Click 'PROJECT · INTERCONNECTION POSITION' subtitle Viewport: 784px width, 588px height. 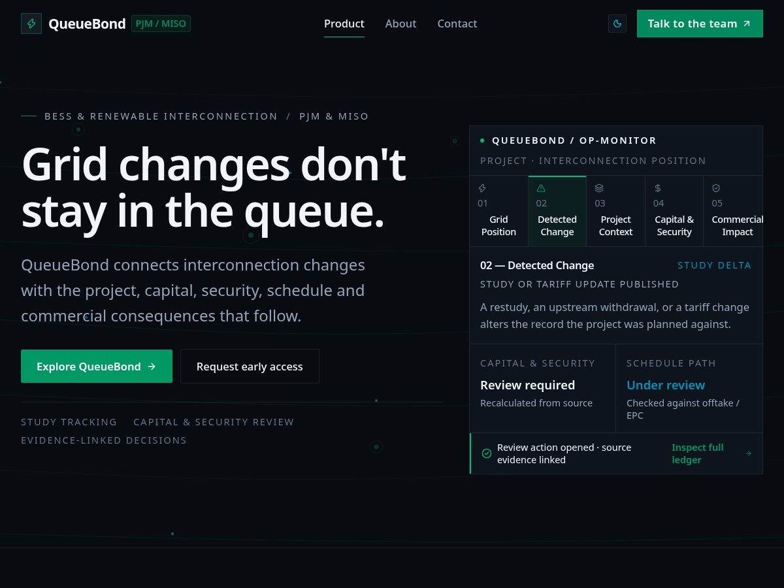point(593,161)
